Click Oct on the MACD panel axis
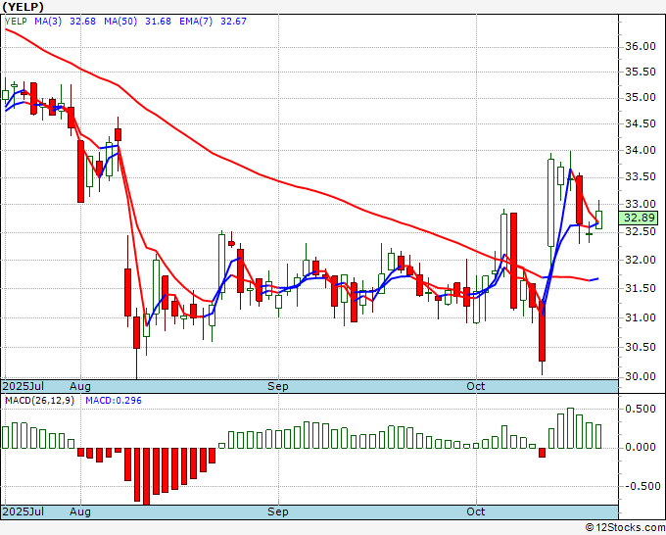The image size is (666, 535). [x=475, y=511]
